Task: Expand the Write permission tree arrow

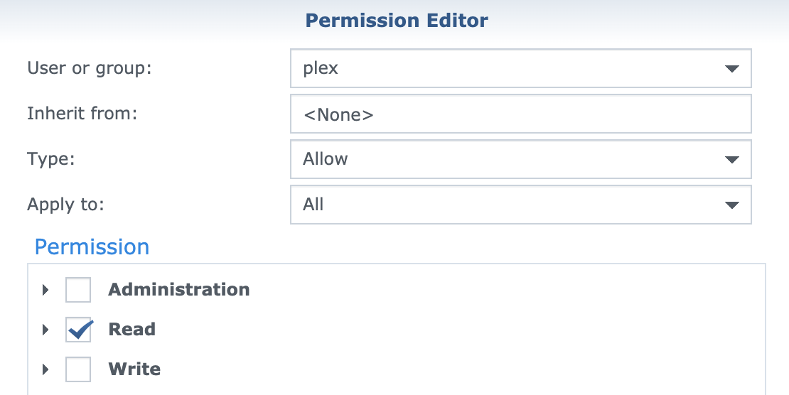Action: (x=45, y=369)
